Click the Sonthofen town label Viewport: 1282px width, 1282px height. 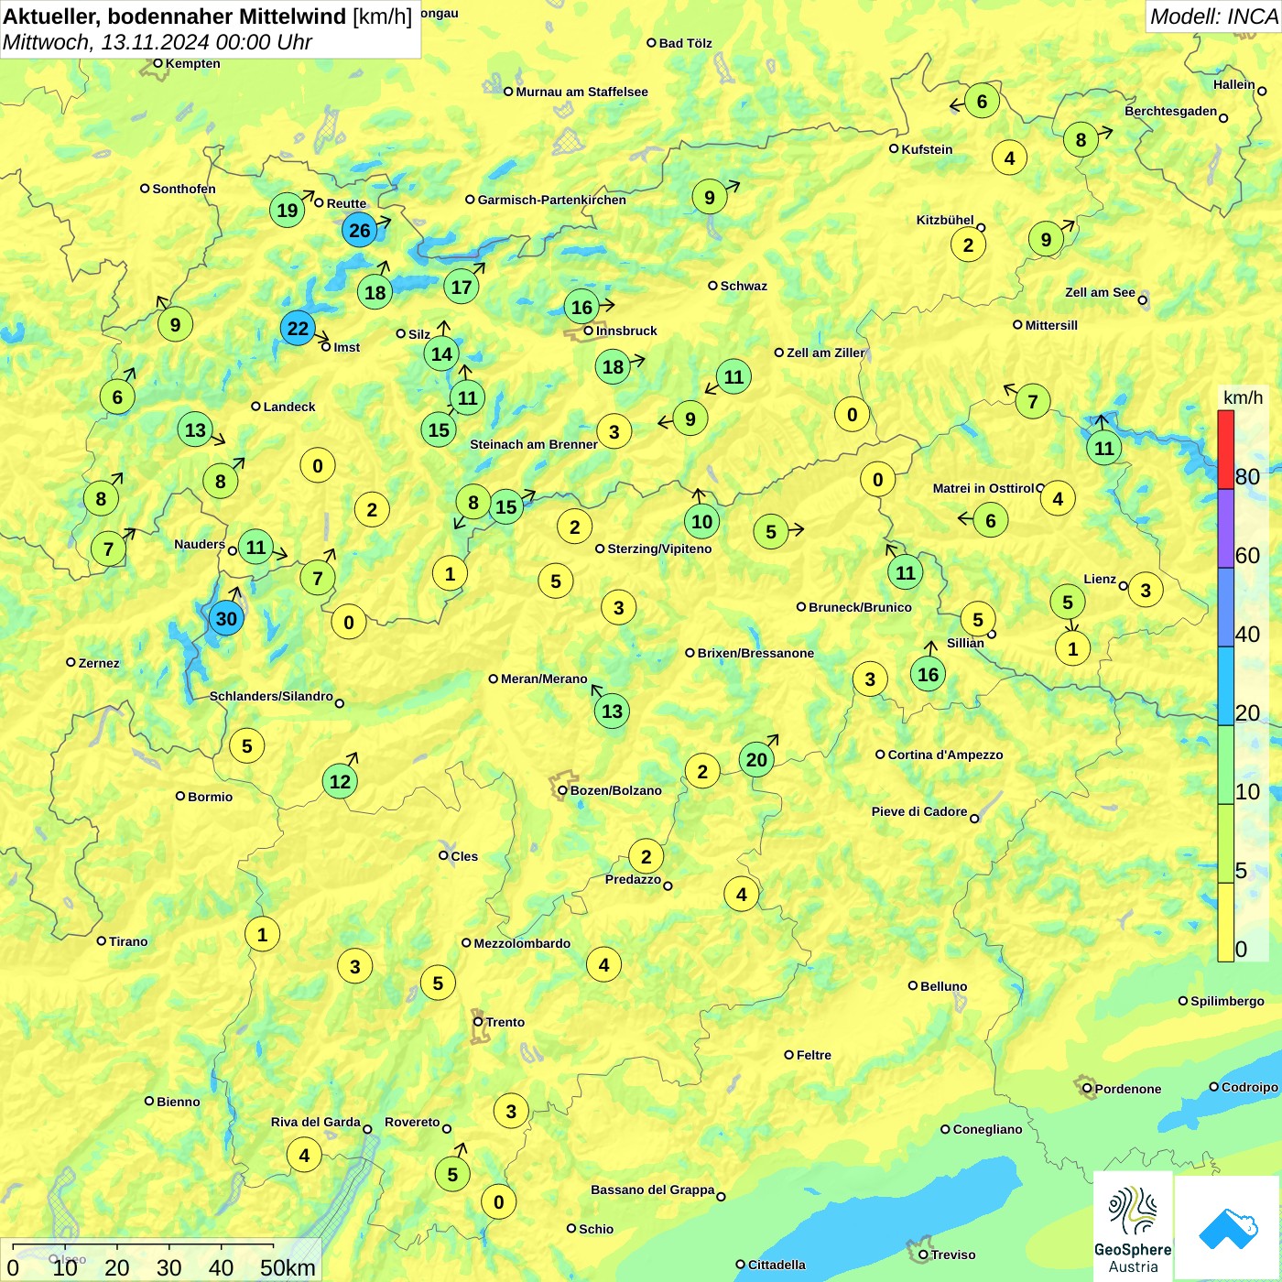tap(184, 189)
